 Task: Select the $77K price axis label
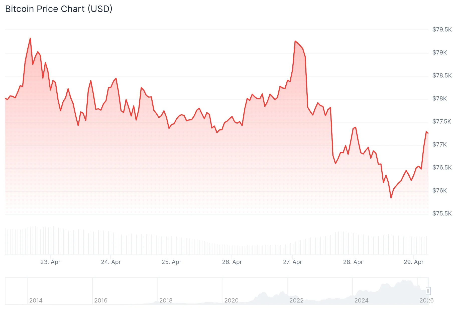coord(439,144)
